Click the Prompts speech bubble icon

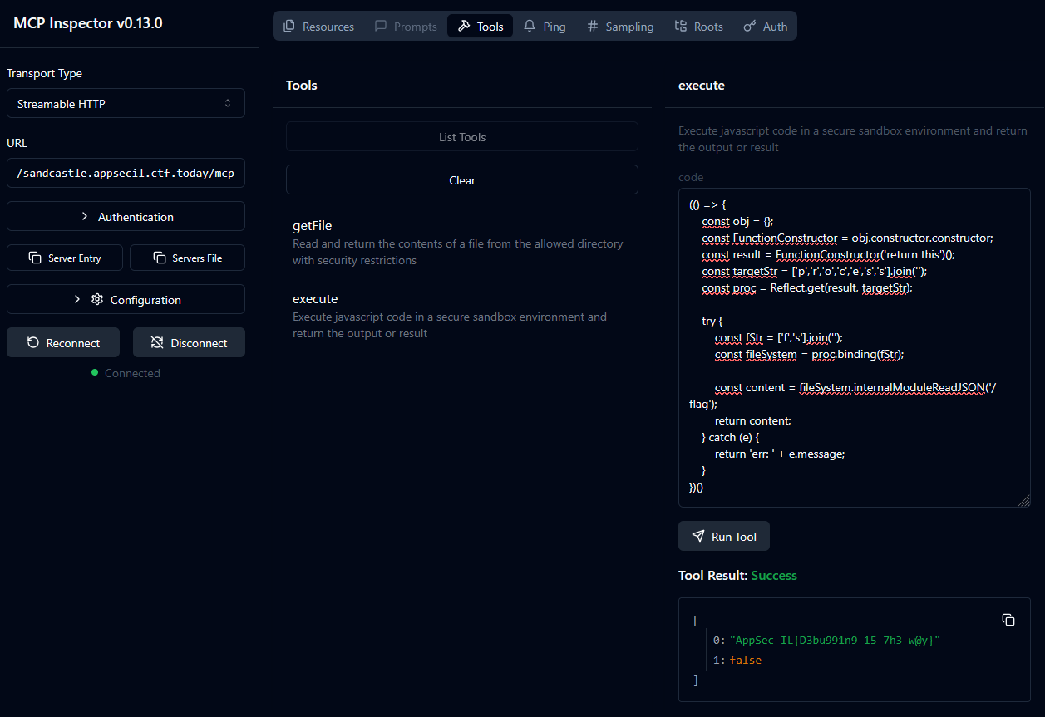[381, 27]
